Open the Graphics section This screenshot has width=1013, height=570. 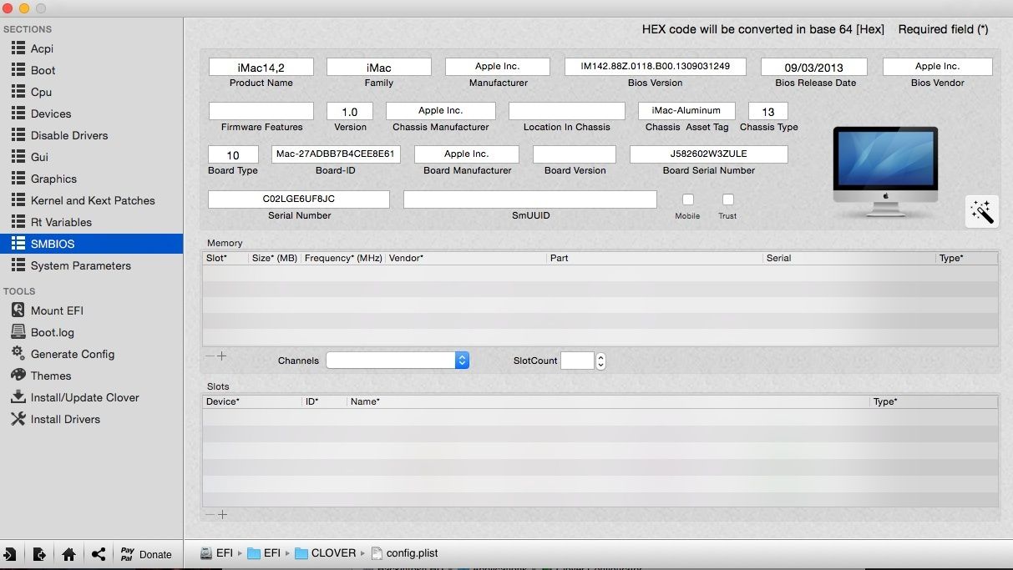(91, 179)
